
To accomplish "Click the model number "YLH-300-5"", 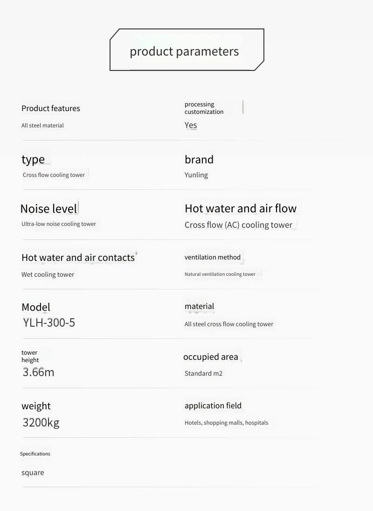I will pyautogui.click(x=48, y=322).
